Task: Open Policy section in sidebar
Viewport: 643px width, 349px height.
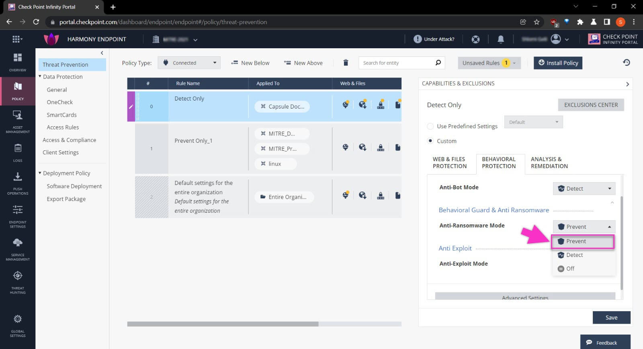Action: pos(18,91)
